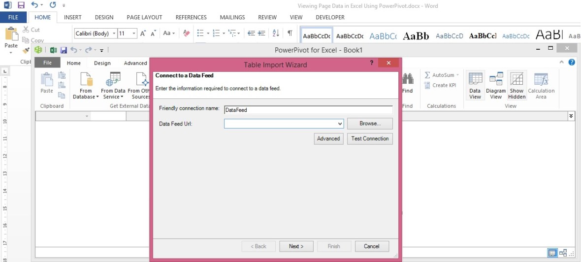The image size is (581, 262).
Task: Apply multilevel list formatting in Word
Action: point(232,33)
